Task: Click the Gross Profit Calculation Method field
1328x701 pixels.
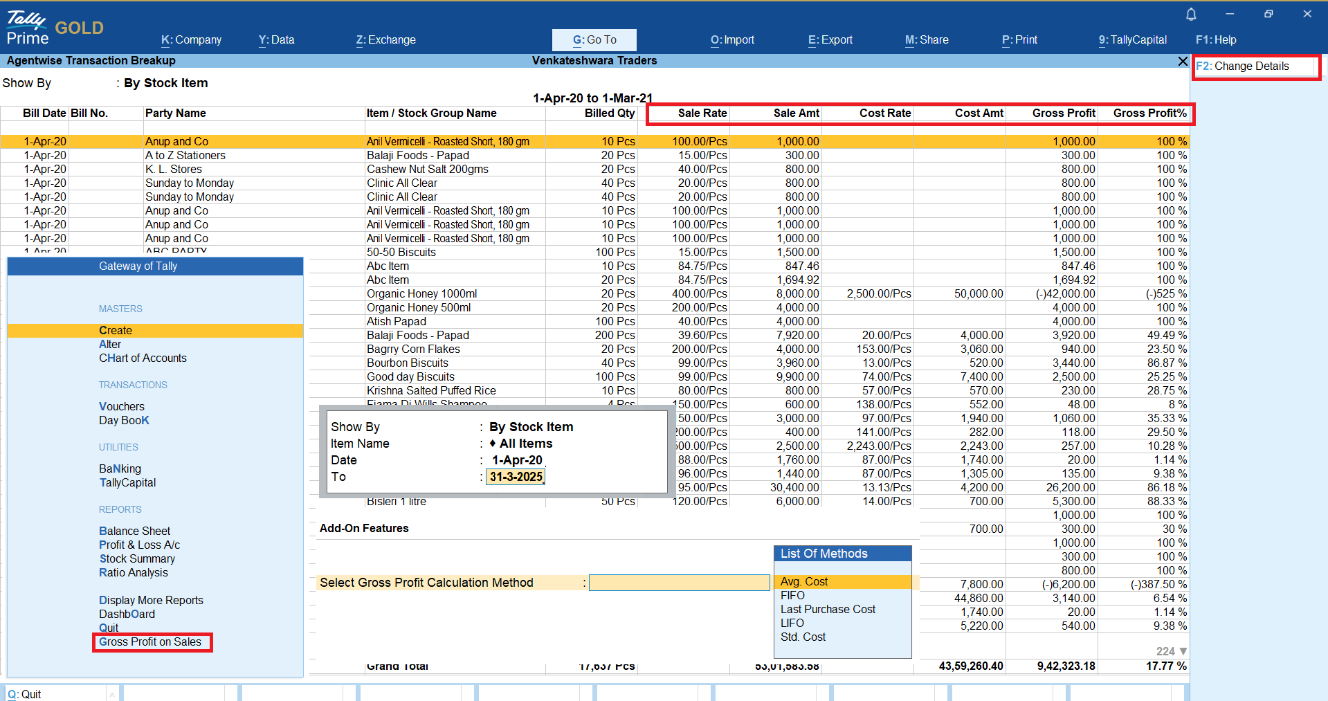Action: [x=678, y=583]
